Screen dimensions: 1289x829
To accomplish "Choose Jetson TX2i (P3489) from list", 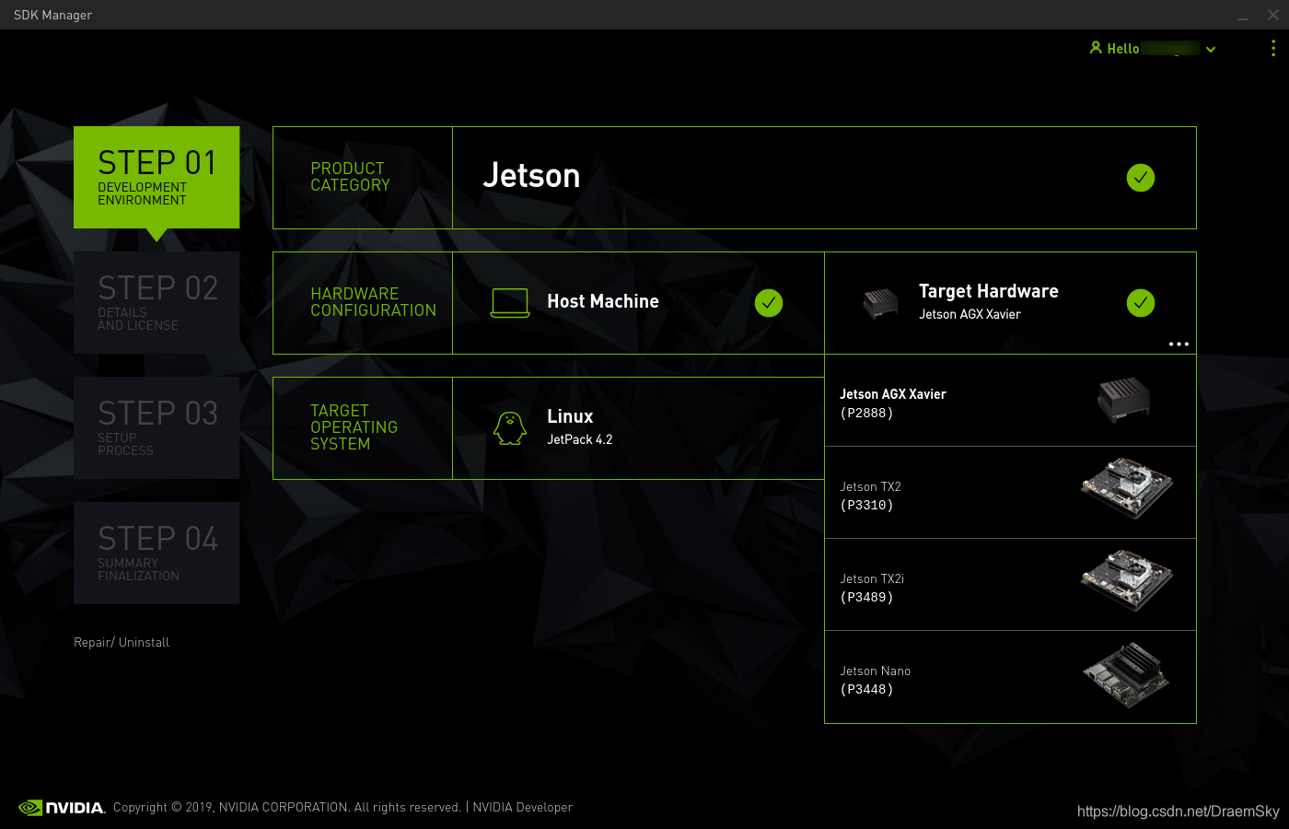I will 1010,585.
